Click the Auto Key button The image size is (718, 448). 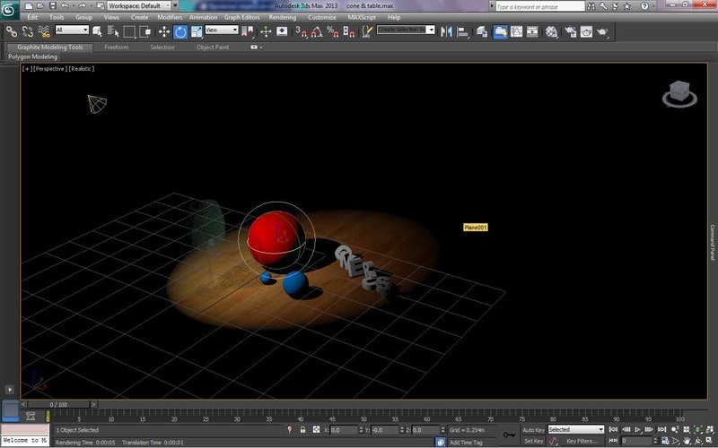pyautogui.click(x=533, y=430)
